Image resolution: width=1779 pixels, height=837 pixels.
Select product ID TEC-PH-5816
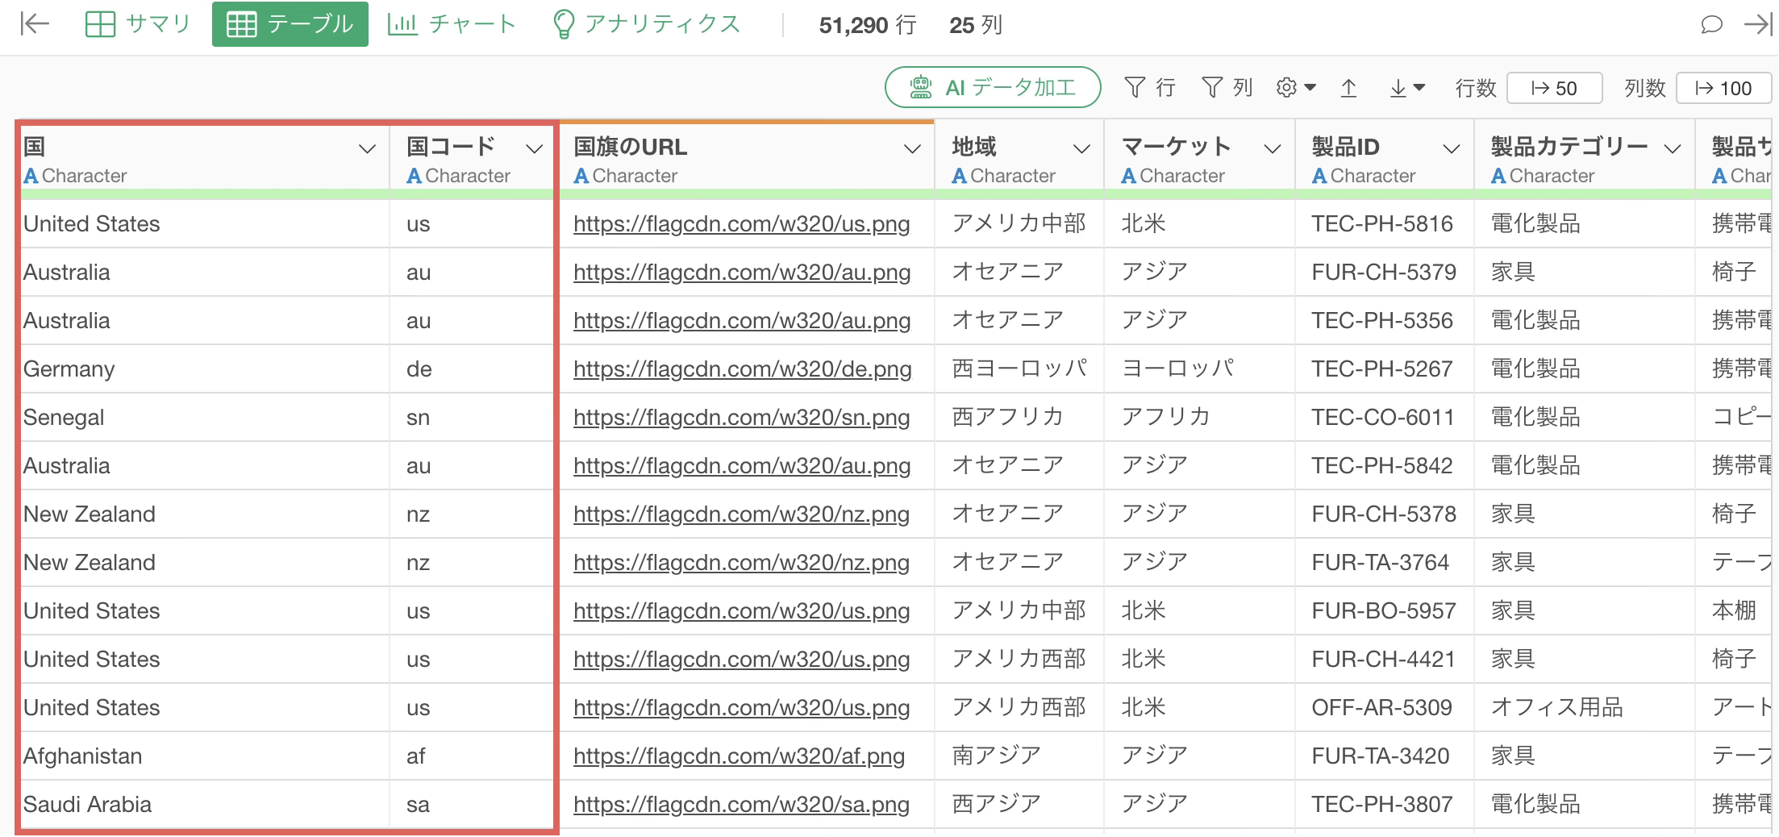[1384, 224]
